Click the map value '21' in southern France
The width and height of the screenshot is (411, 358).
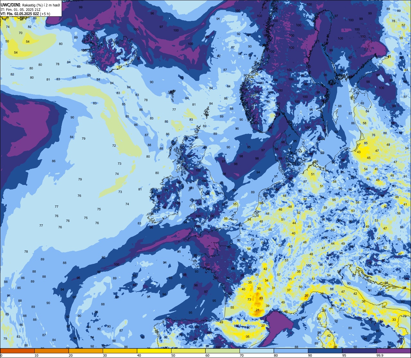(257, 310)
